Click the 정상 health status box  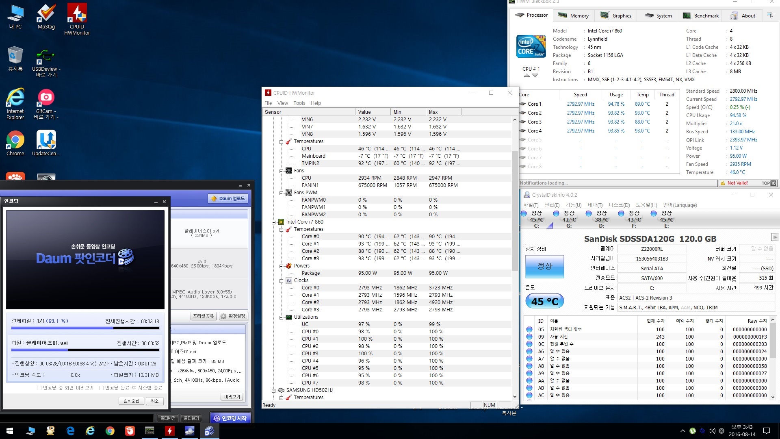545,266
